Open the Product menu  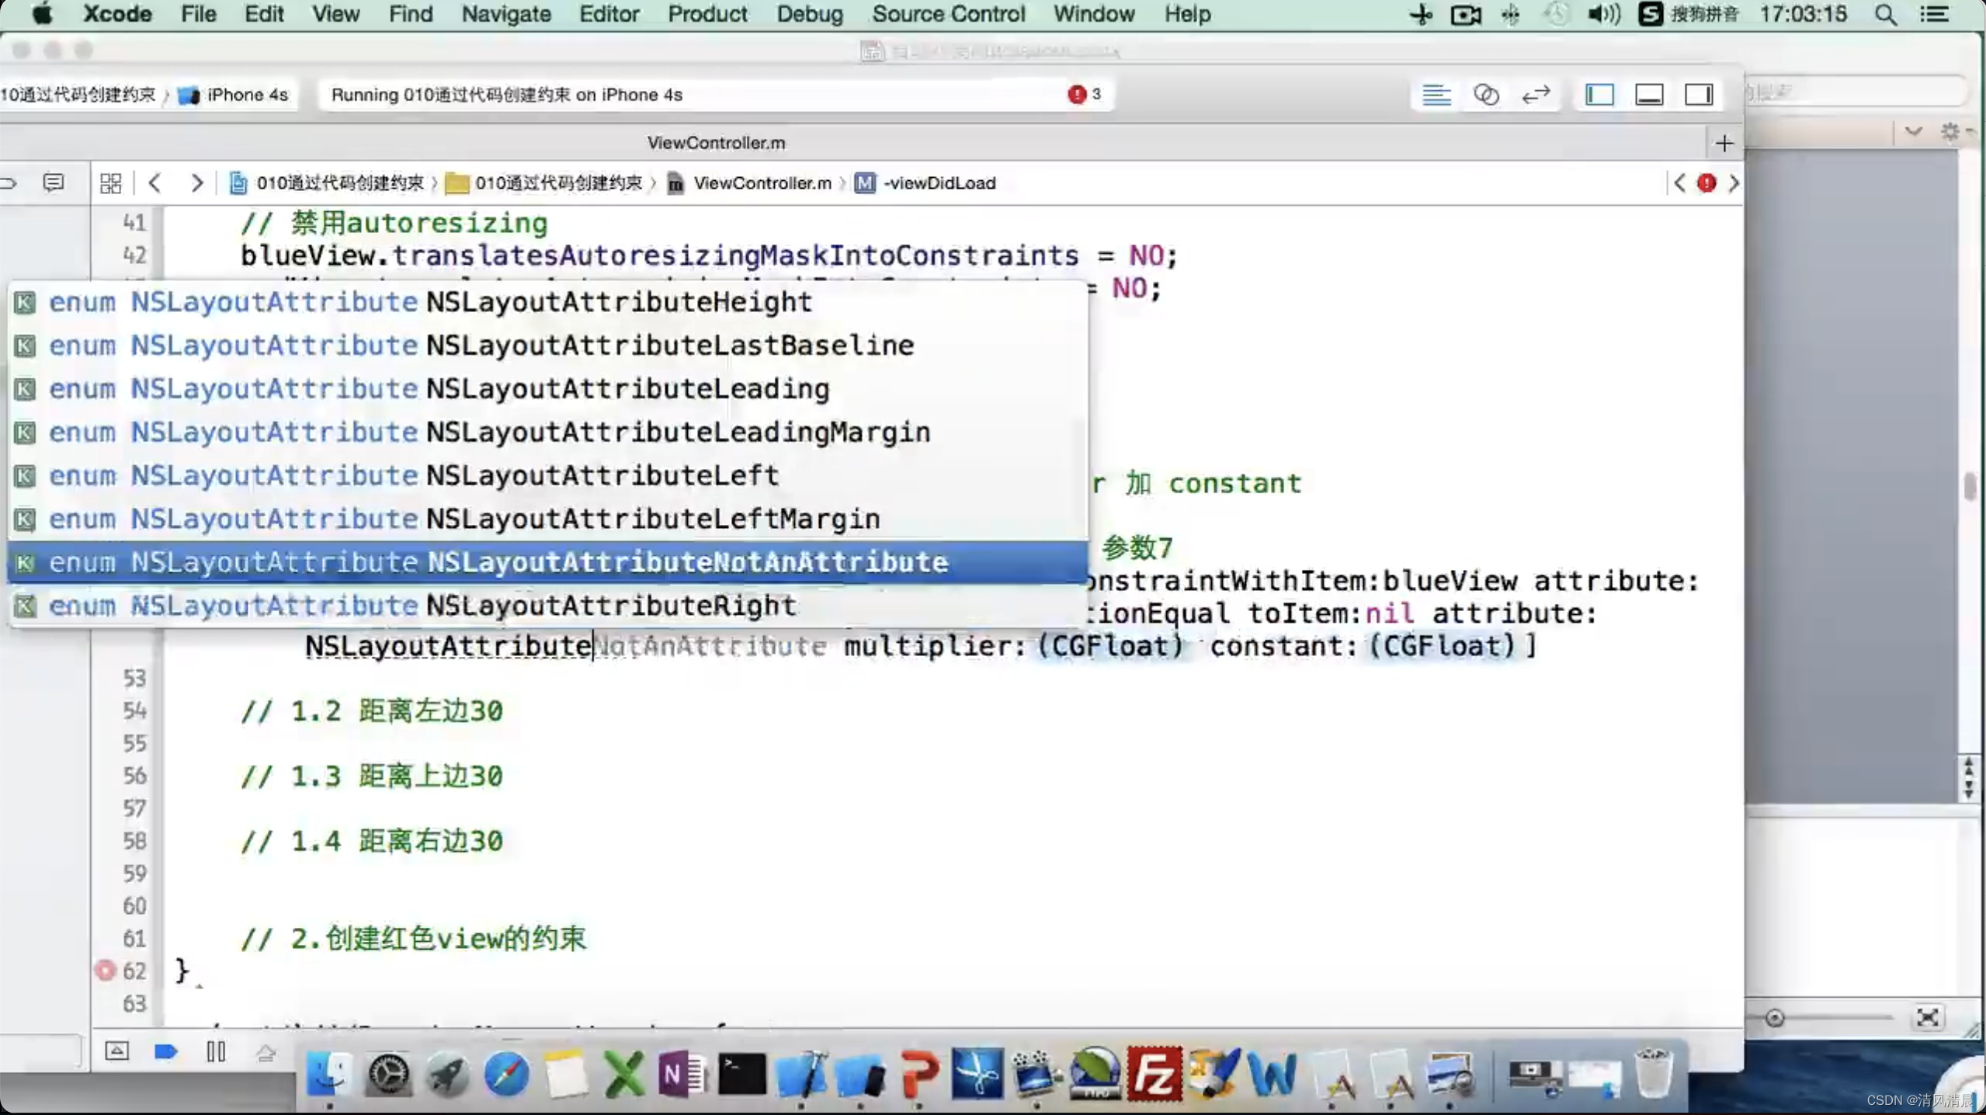click(x=707, y=14)
